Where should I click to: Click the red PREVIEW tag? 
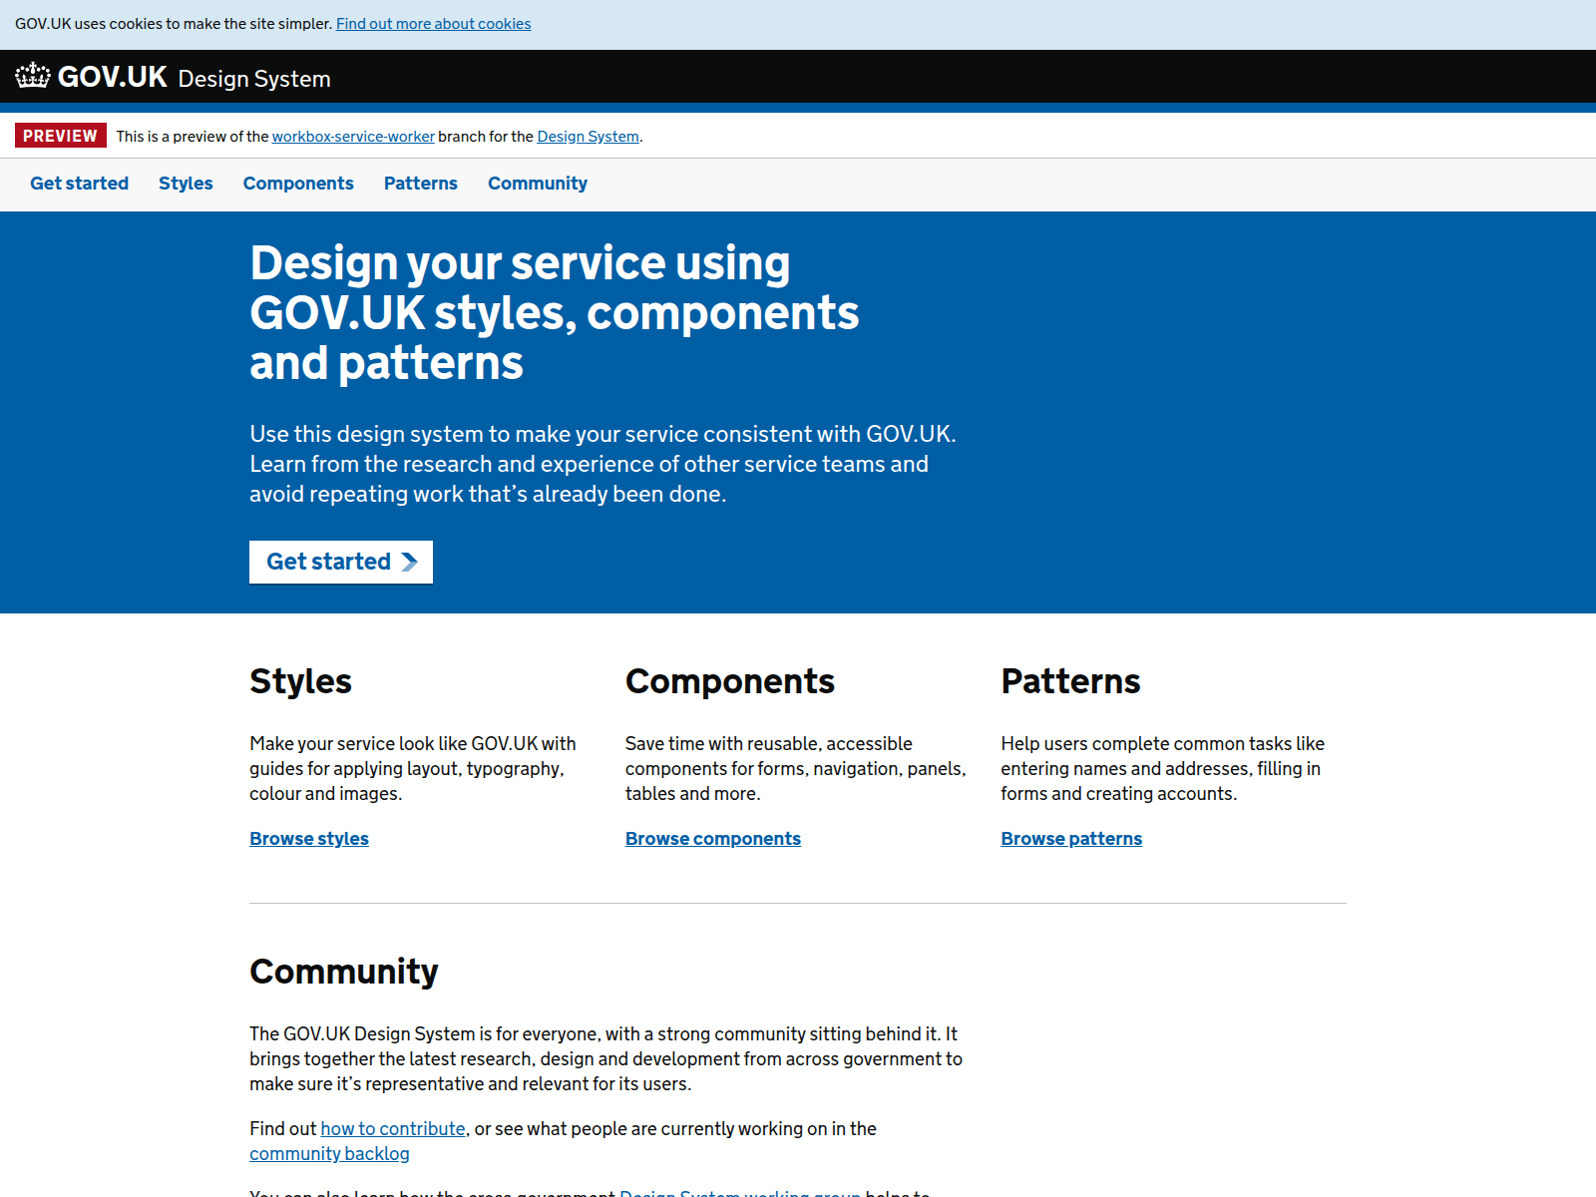(x=61, y=136)
